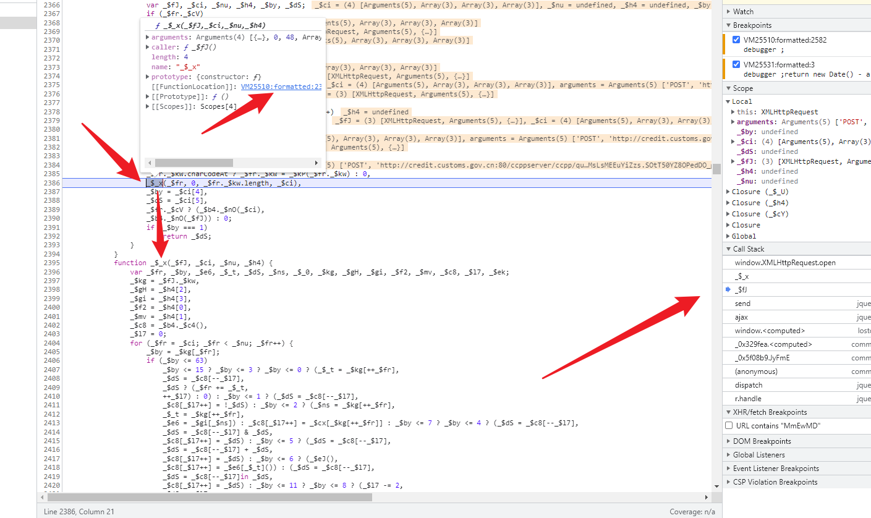Collapse the Scope section
Screen dimensions: 871x518
click(x=728, y=88)
